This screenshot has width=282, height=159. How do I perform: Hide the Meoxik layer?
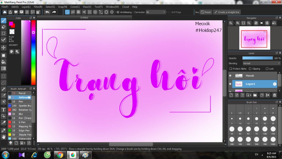230,76
